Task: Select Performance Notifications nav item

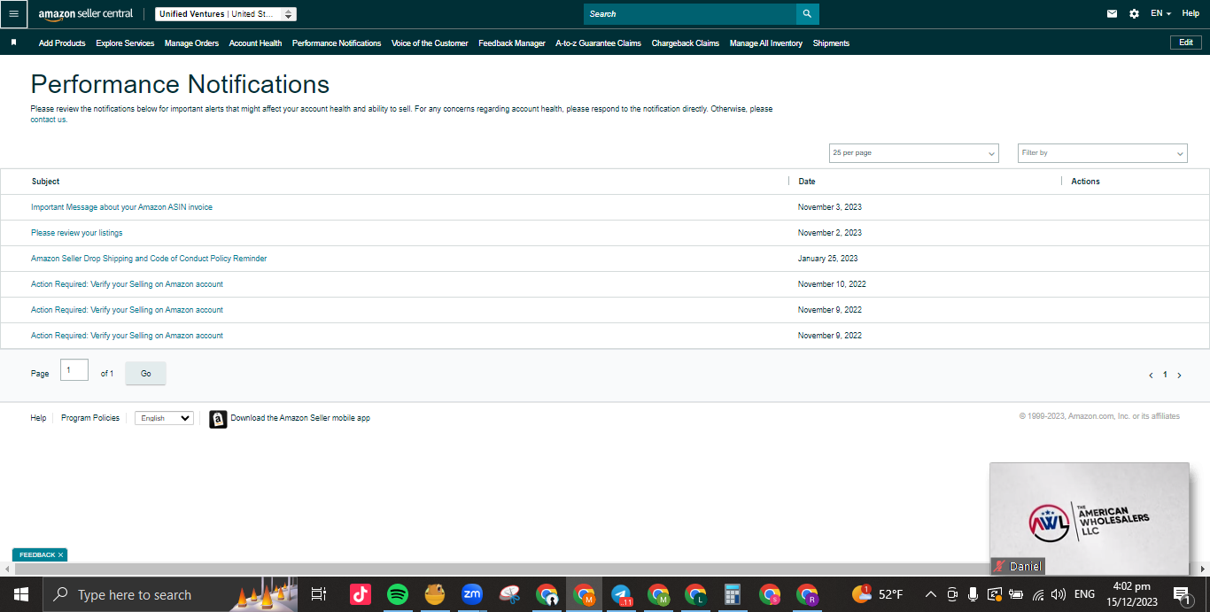Action: (x=337, y=43)
